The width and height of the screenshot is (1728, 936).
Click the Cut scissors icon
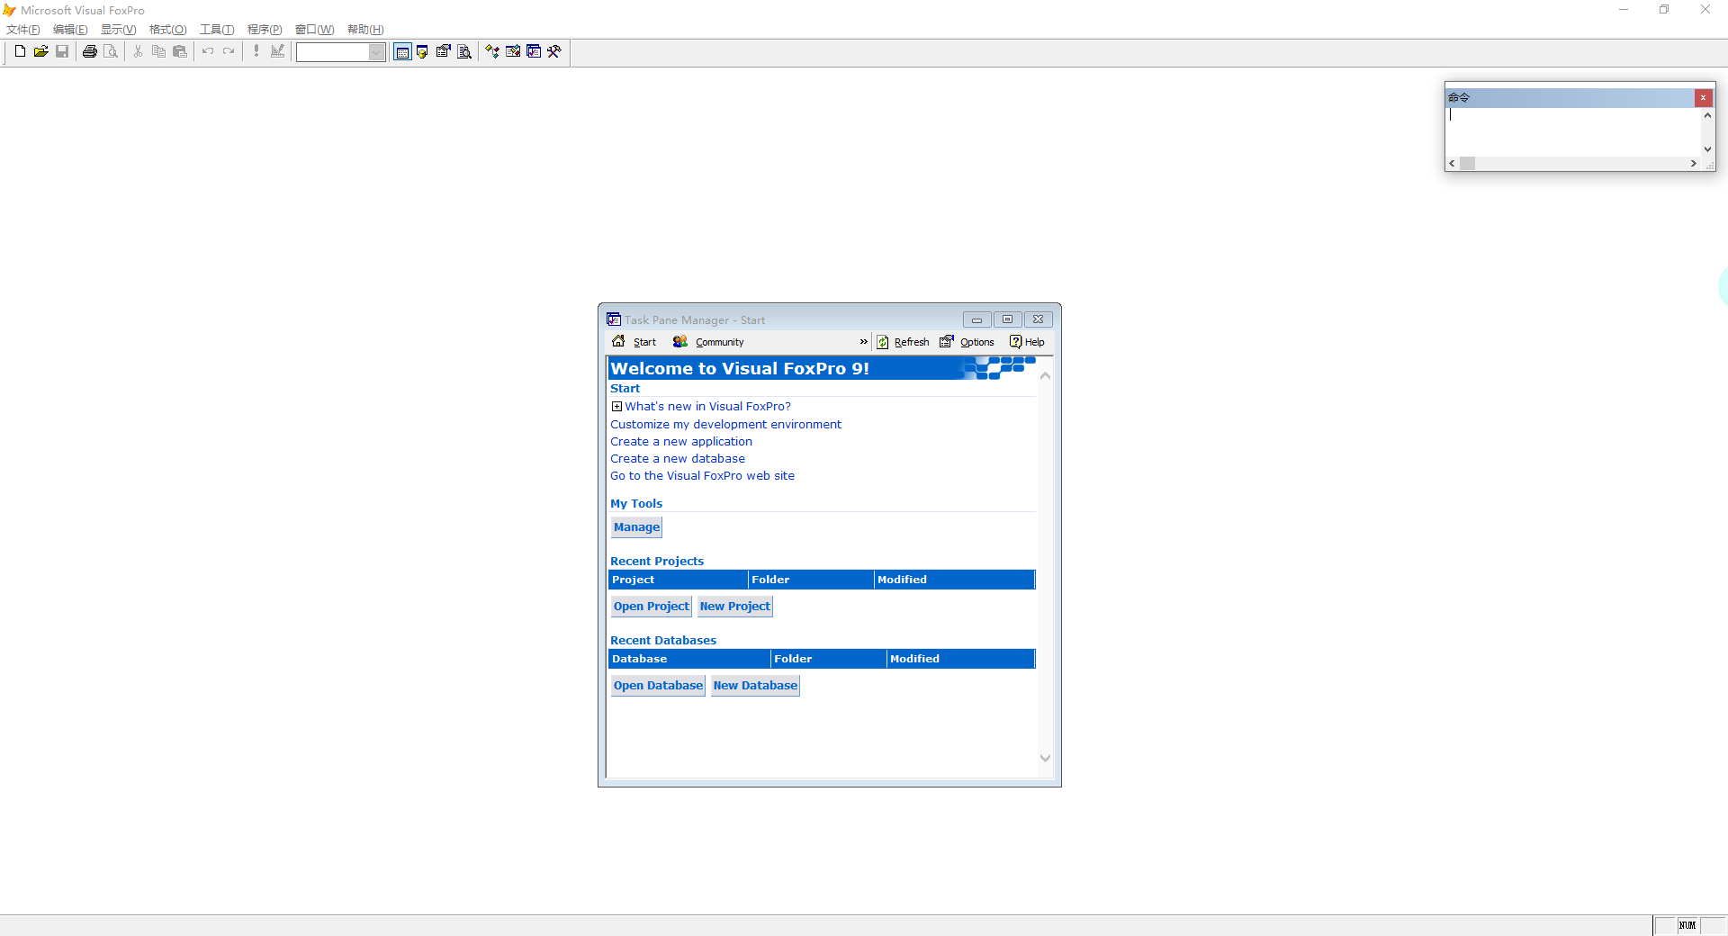137,51
